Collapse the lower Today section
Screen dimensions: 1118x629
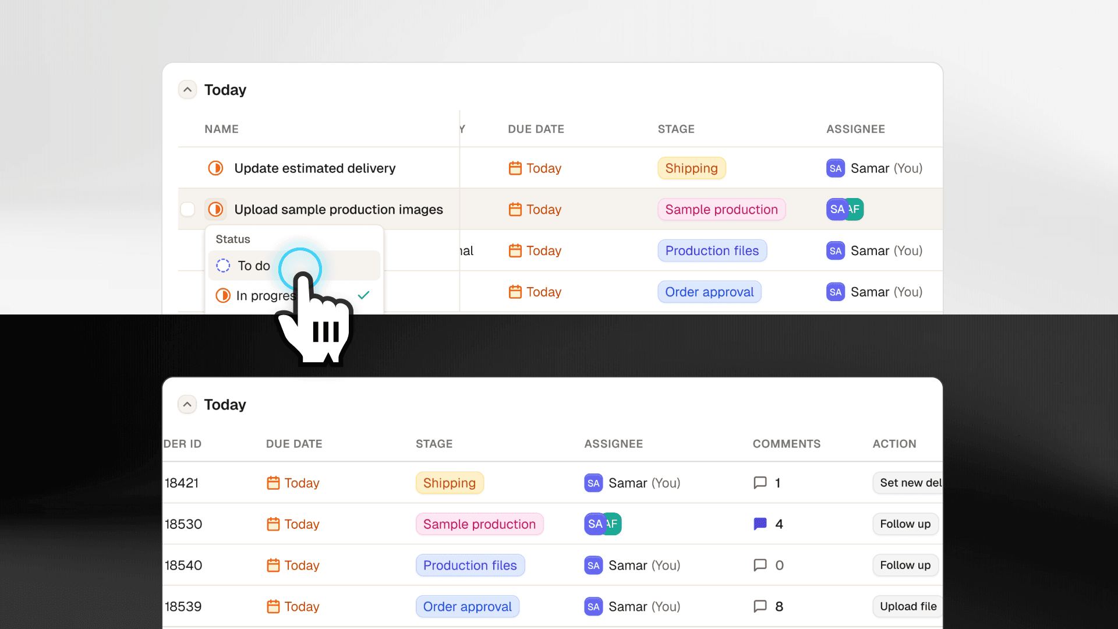187,404
